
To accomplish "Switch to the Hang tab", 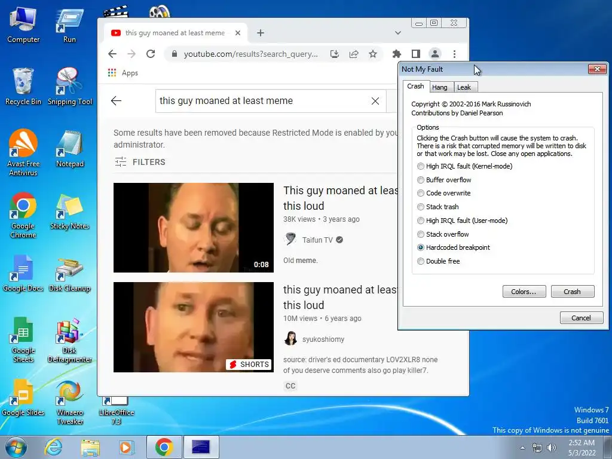I will pos(440,87).
